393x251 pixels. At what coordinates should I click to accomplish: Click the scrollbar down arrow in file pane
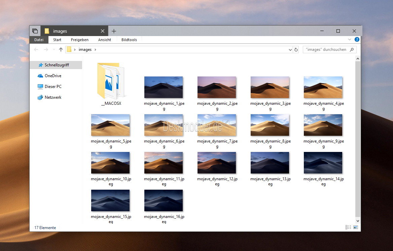pyautogui.click(x=358, y=221)
